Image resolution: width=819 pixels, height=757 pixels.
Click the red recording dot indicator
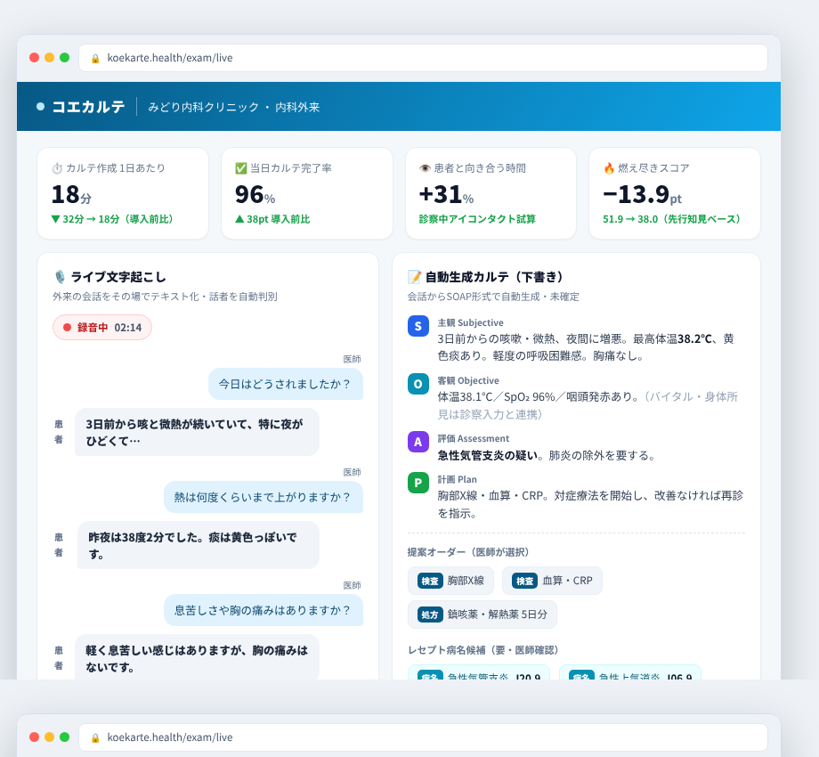(x=67, y=328)
